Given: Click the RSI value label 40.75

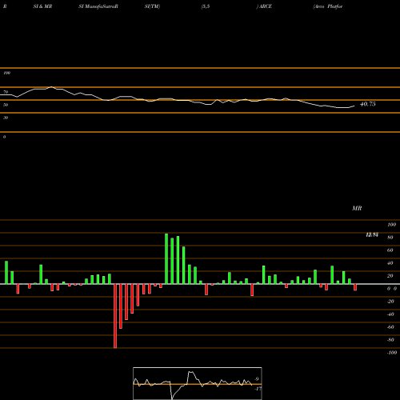Looking at the screenshot, I should pyautogui.click(x=368, y=104).
